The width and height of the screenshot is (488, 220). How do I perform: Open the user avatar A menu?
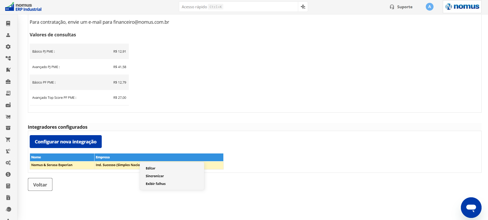(x=430, y=7)
